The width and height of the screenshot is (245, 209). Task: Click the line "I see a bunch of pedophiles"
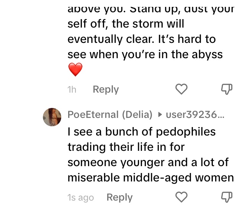coord(142,132)
